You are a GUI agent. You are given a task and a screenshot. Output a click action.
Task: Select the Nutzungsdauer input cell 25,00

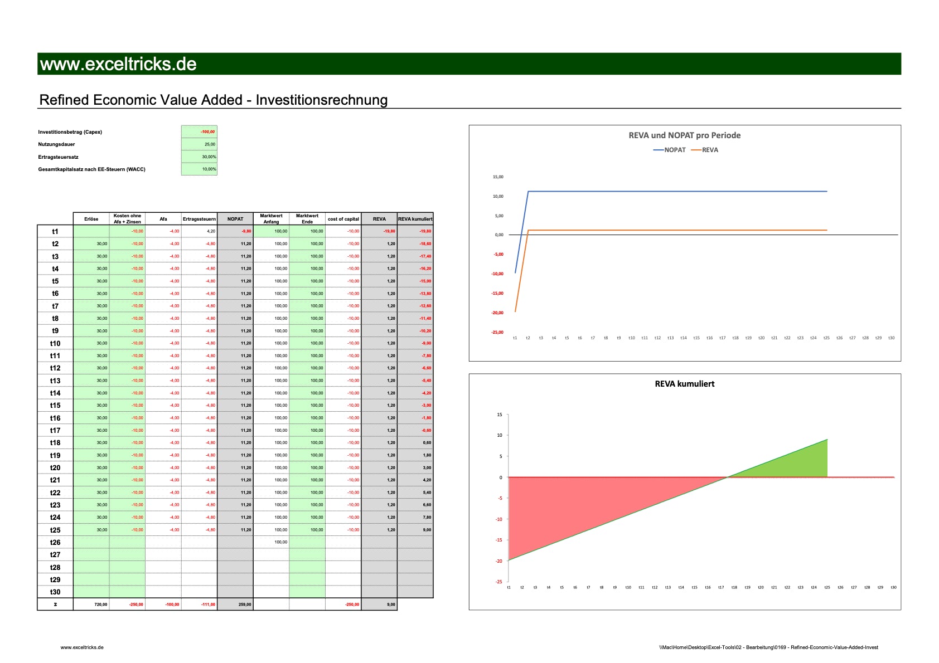click(199, 144)
